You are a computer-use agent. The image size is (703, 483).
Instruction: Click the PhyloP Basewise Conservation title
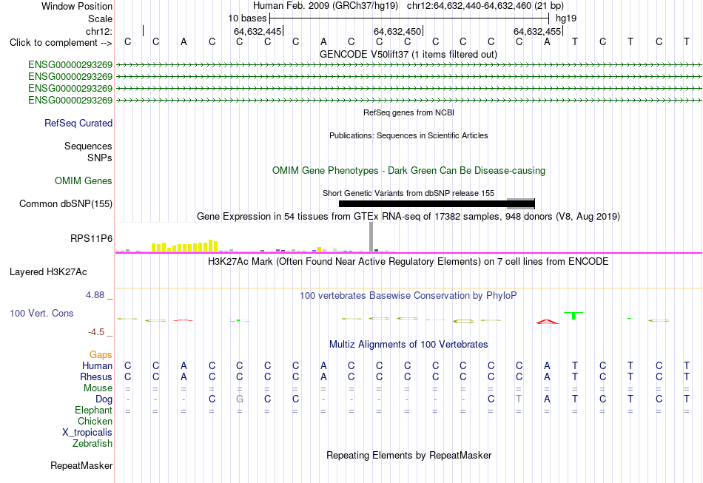coord(408,296)
